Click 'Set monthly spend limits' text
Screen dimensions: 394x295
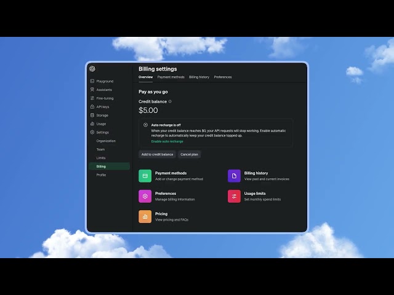point(263,199)
